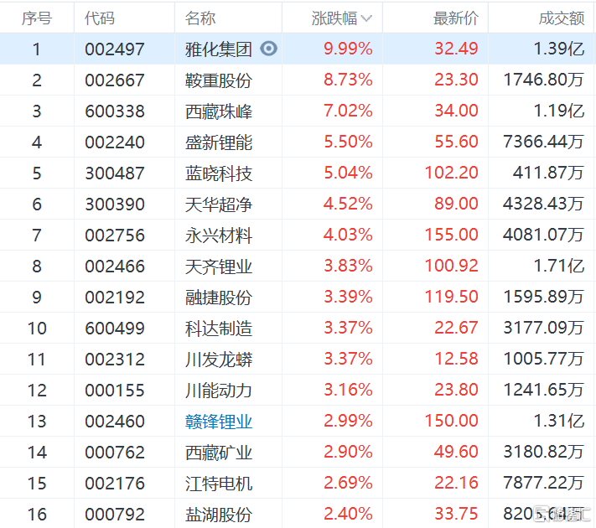The height and width of the screenshot is (528, 596).
Task: Select stock name 江特电机
Action: [x=219, y=484]
